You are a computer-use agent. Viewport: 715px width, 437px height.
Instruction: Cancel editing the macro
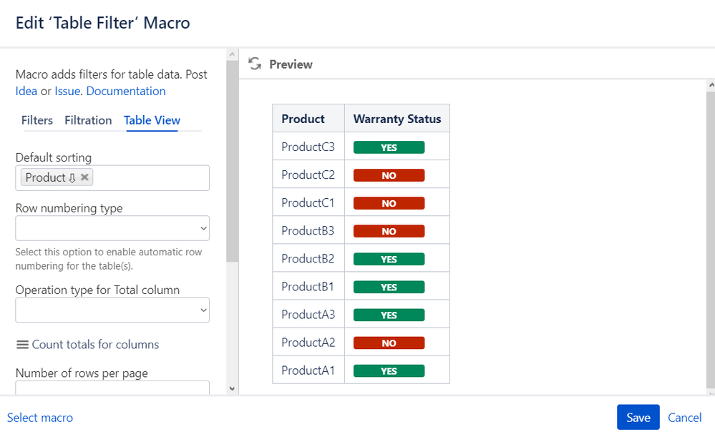click(x=684, y=418)
